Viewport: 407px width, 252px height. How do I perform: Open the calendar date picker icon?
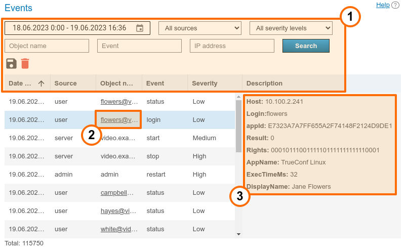pos(140,28)
